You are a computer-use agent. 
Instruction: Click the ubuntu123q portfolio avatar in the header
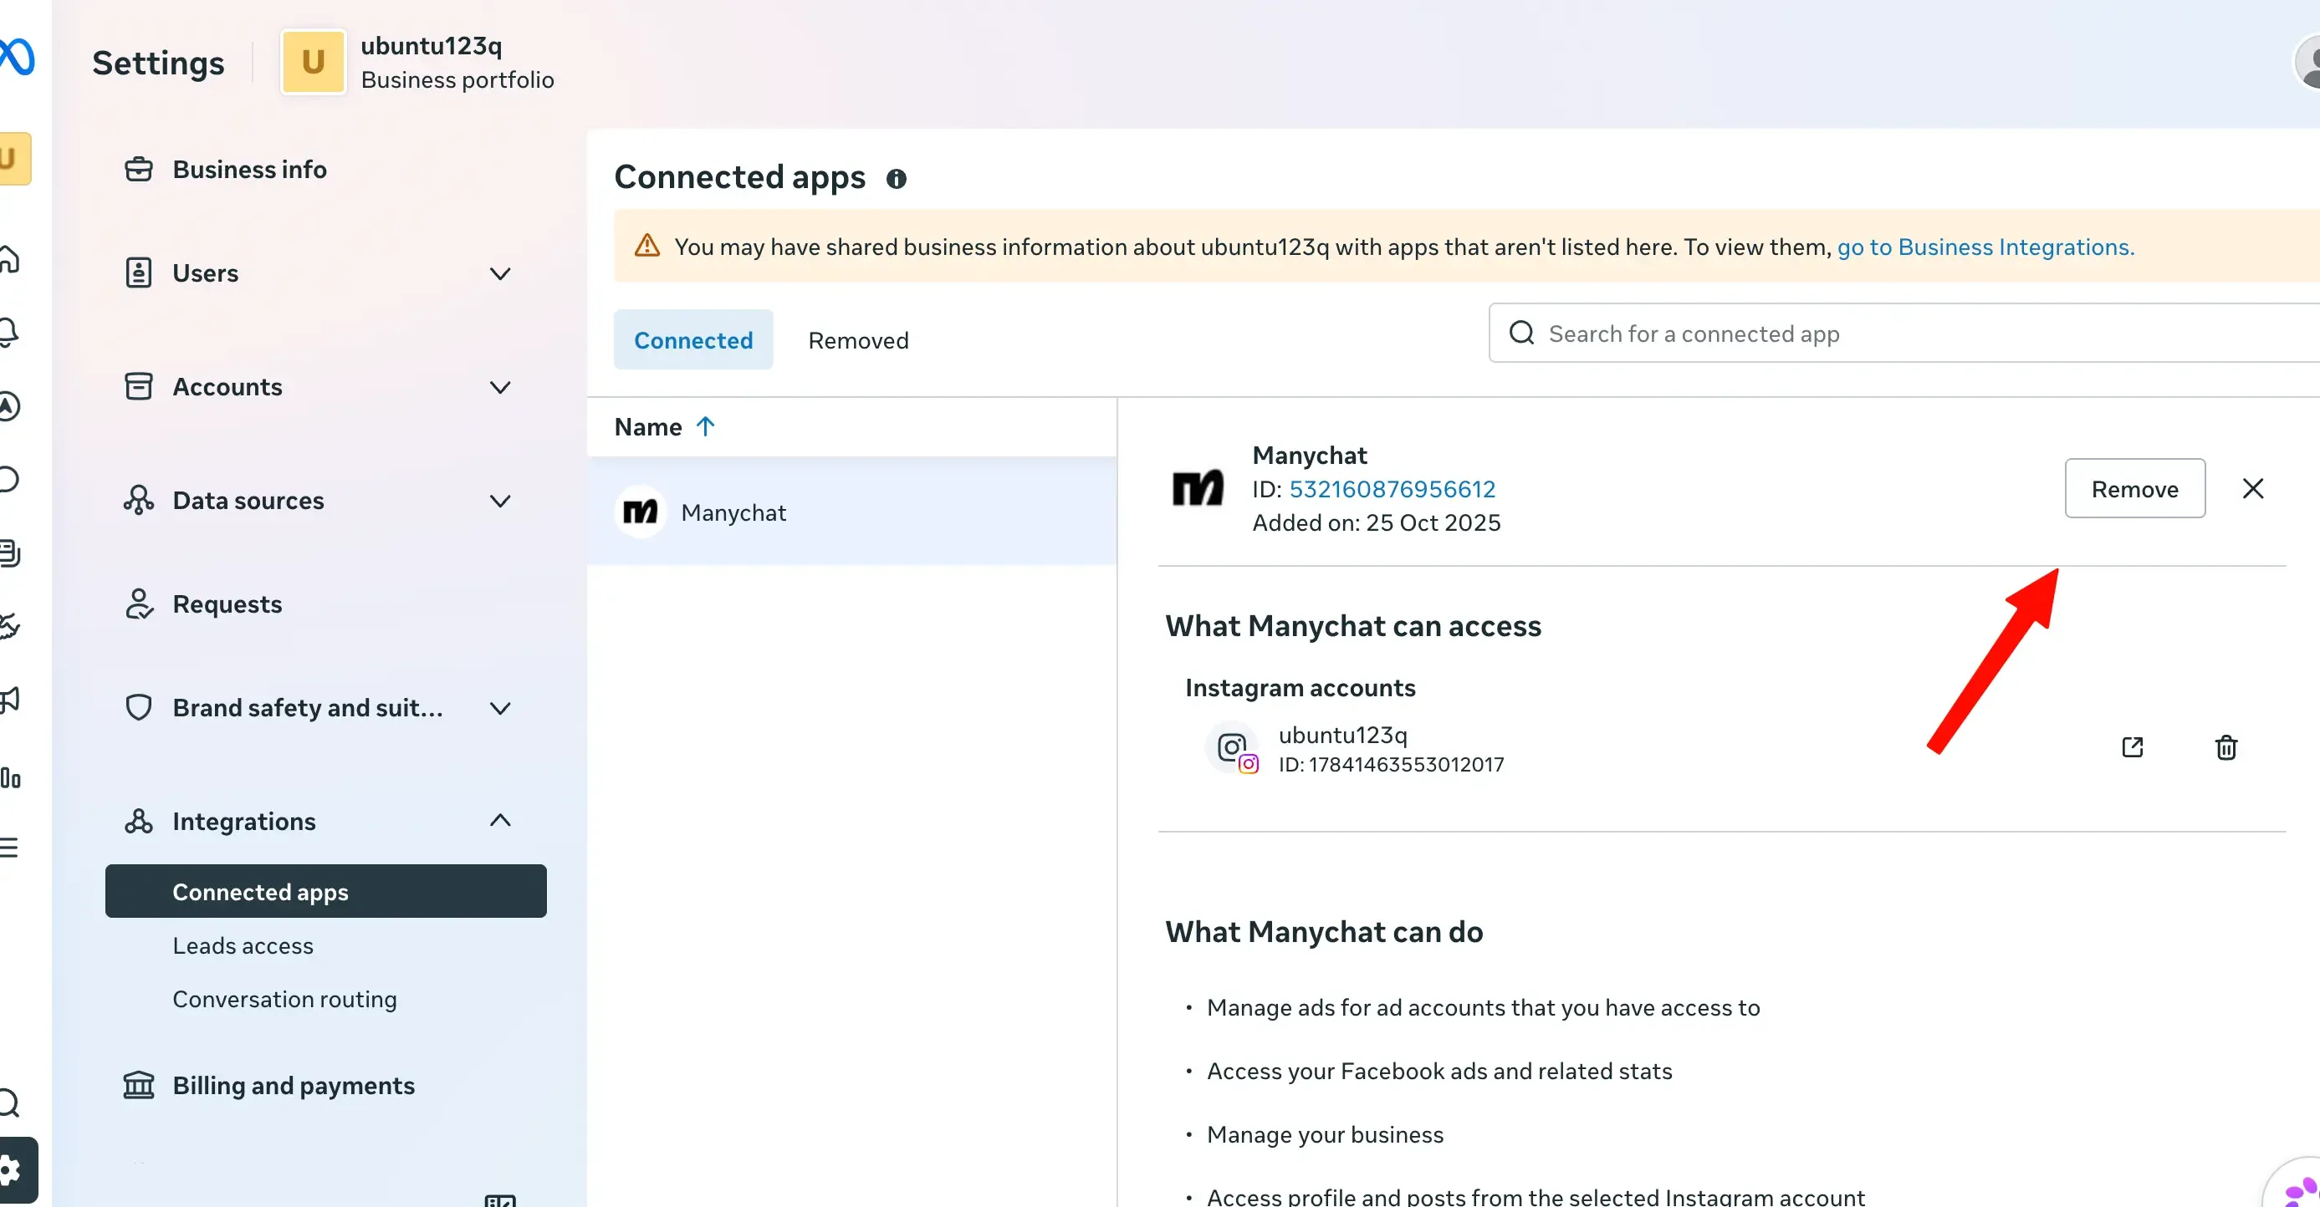[313, 62]
